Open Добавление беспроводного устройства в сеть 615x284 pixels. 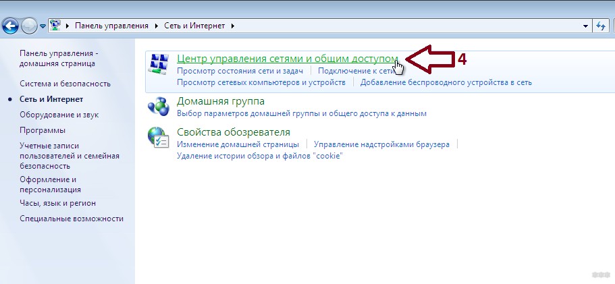446,82
